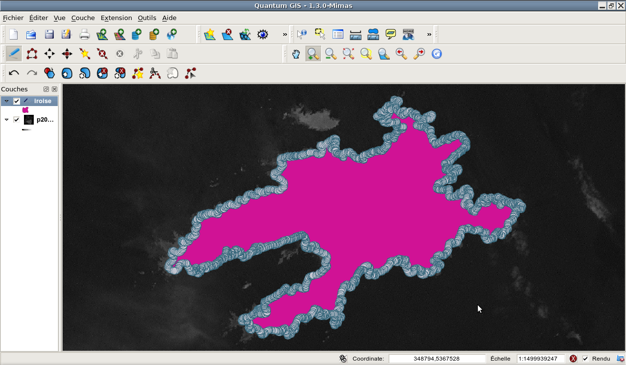Expand the hidden file toolbar overflow chevron
Screen dimensions: 626x365
pyautogui.click(x=285, y=34)
